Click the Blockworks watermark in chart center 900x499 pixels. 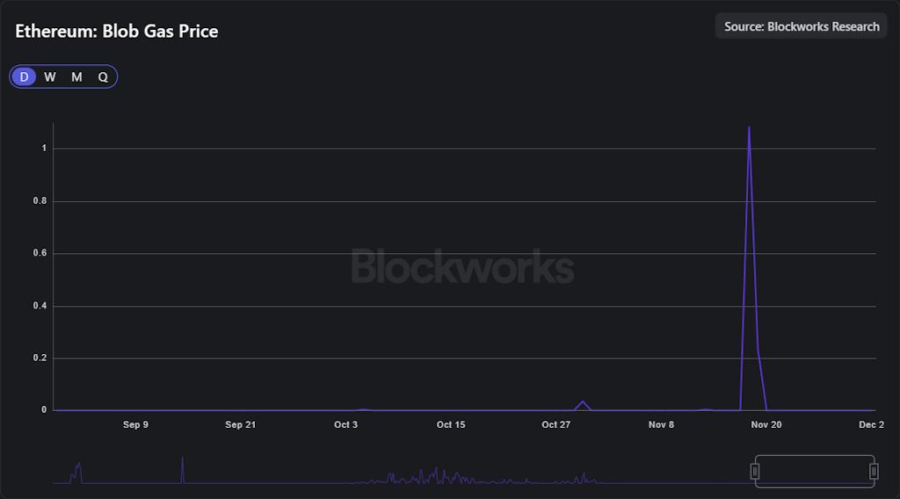pyautogui.click(x=462, y=266)
